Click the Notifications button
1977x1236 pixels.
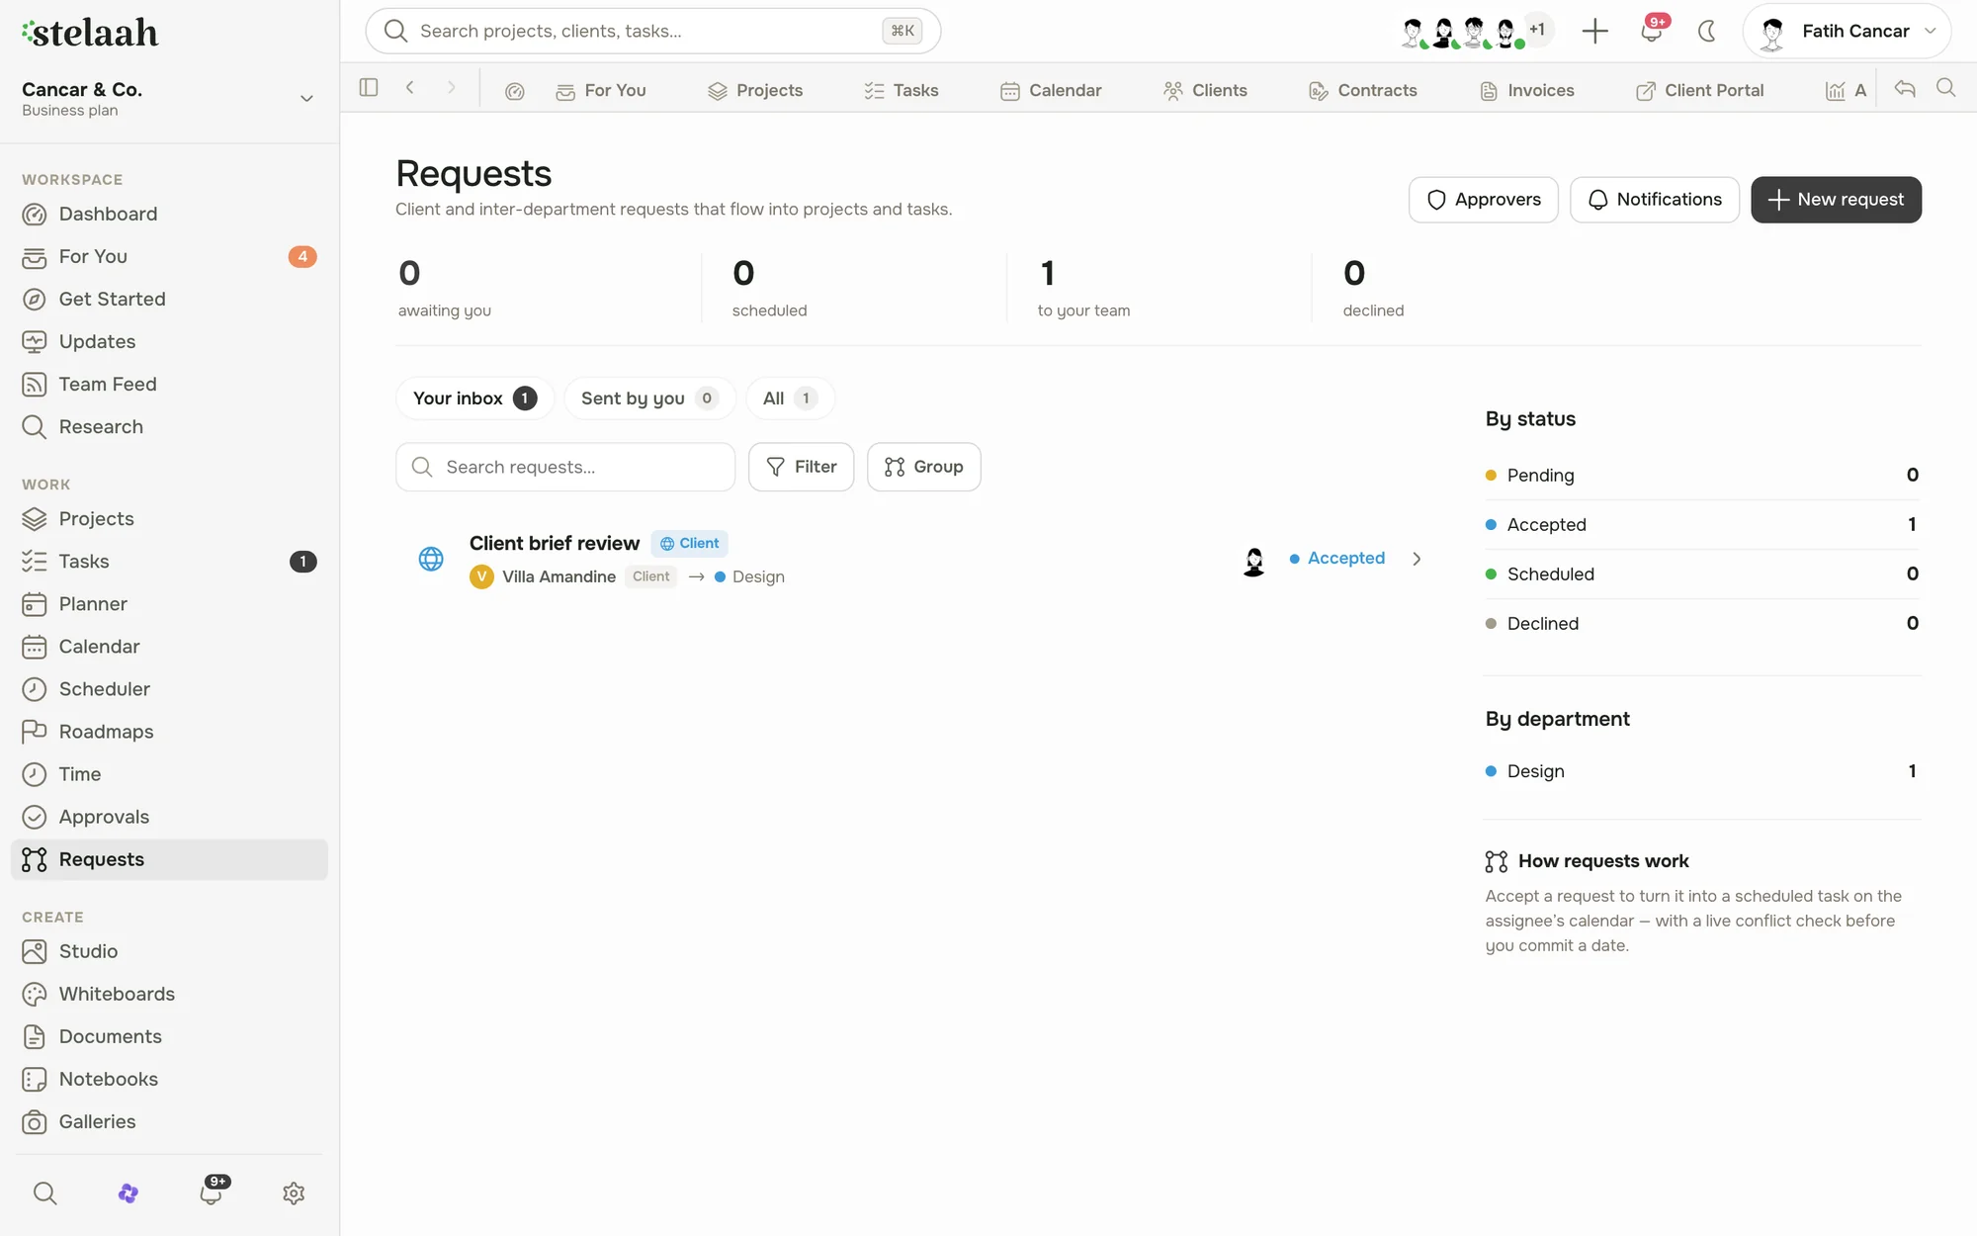[1654, 200]
